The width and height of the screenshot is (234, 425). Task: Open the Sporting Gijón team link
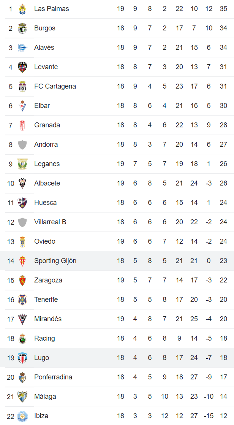[x=55, y=261]
